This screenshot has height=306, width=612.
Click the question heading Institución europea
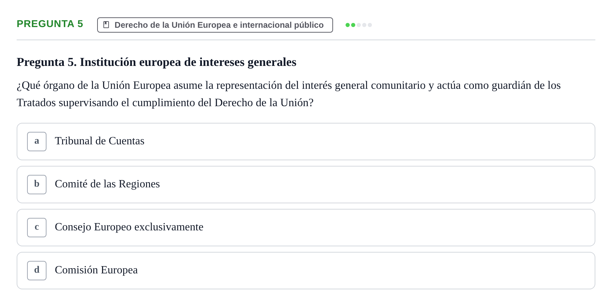point(156,62)
